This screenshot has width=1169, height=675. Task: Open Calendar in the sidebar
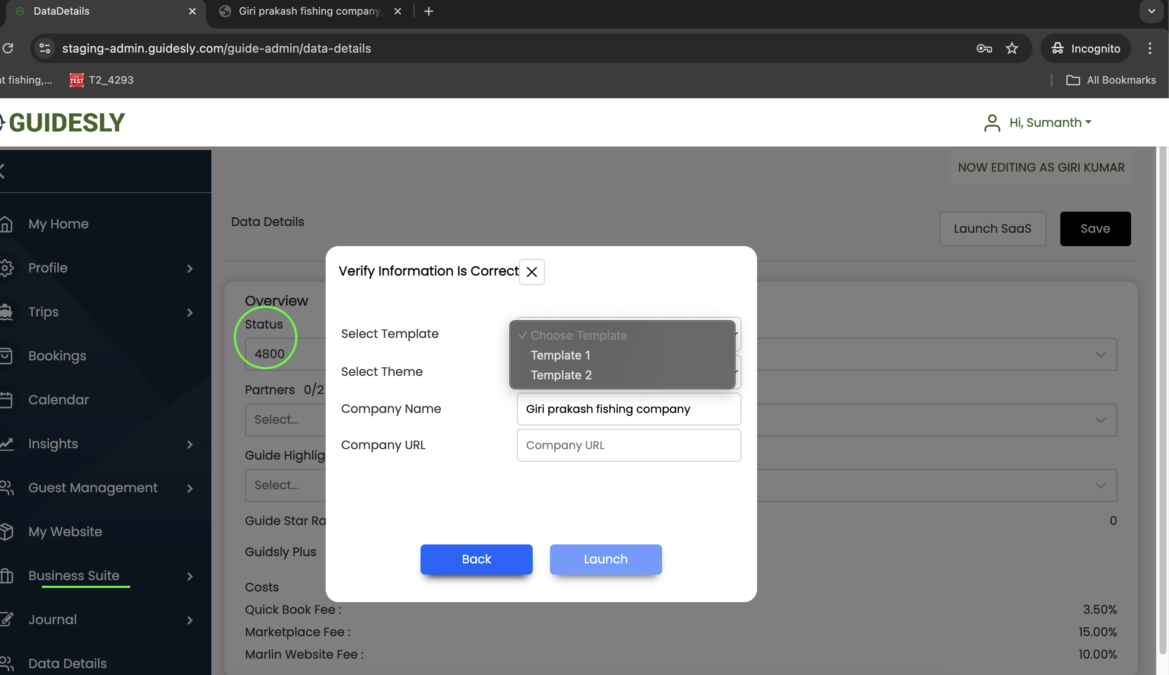click(59, 400)
